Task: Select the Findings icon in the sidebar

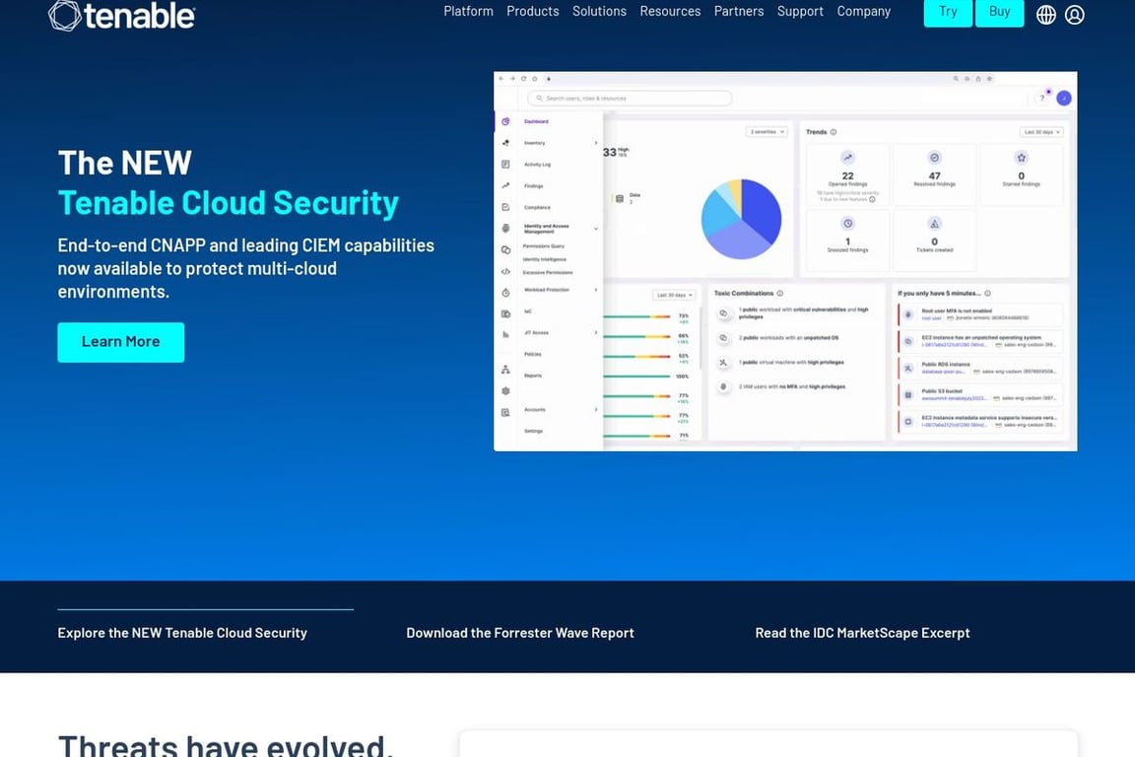Action: [505, 185]
